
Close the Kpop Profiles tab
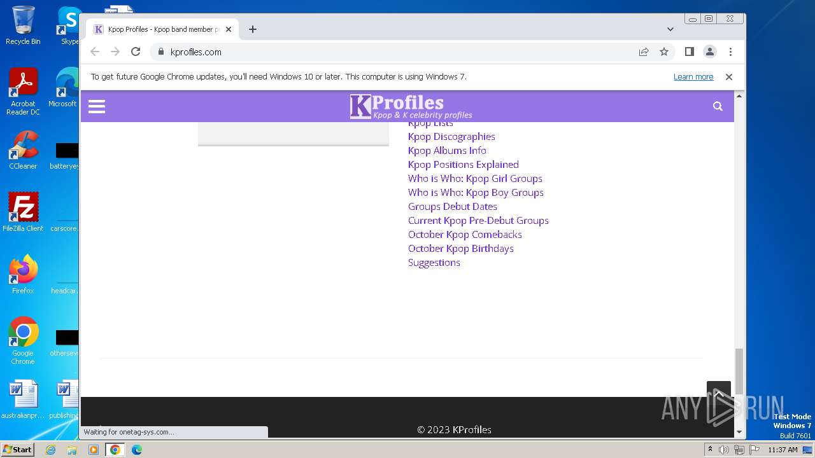pyautogui.click(x=229, y=29)
